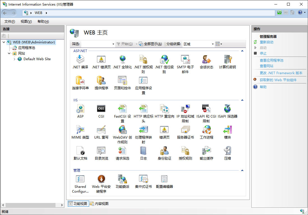Open 输出缓存 feature
The height and width of the screenshot is (215, 308).
207,153
